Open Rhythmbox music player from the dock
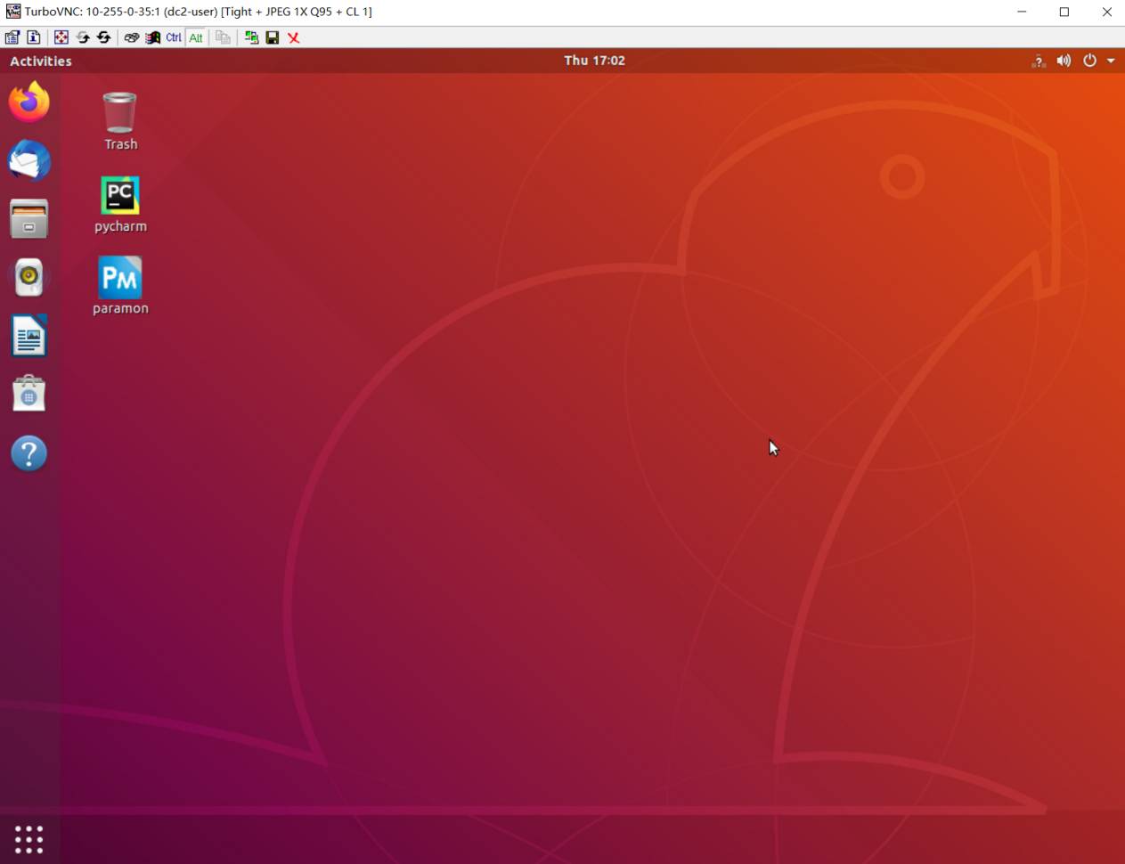Screen dimensions: 1125x864 (29, 278)
